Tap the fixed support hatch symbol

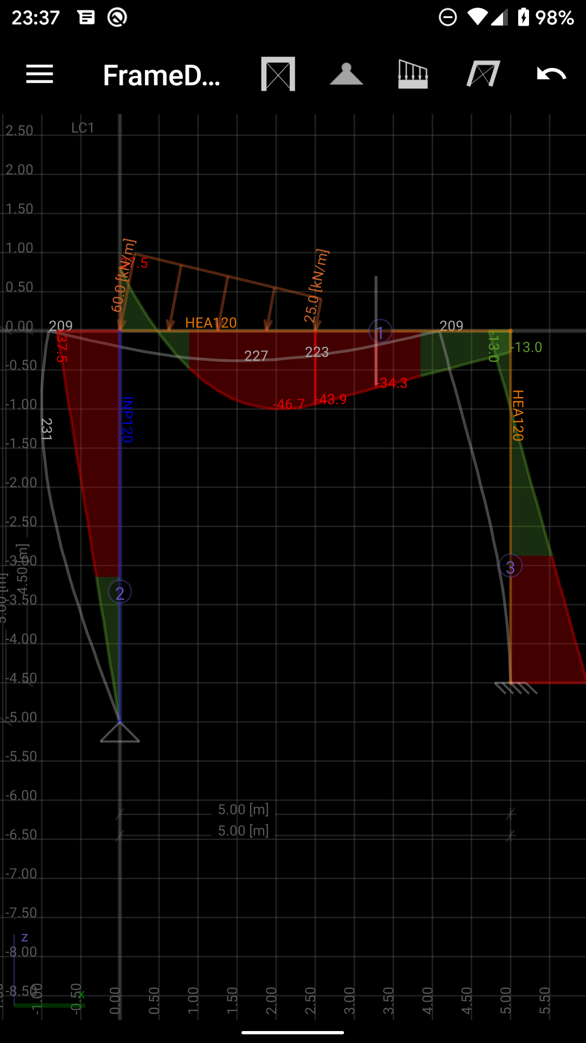[515, 688]
